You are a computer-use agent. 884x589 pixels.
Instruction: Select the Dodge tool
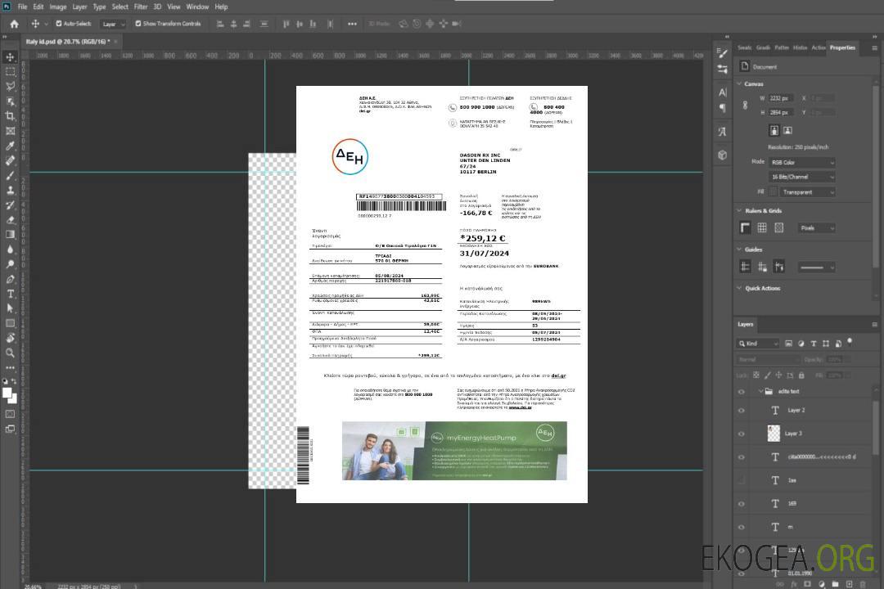(10, 263)
